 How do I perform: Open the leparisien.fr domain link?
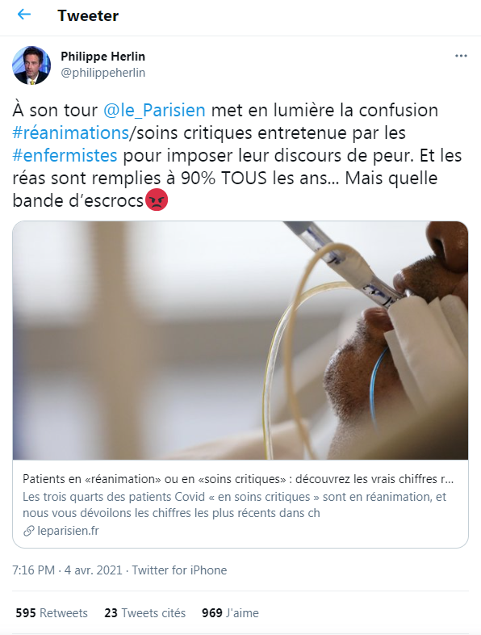[x=68, y=531]
